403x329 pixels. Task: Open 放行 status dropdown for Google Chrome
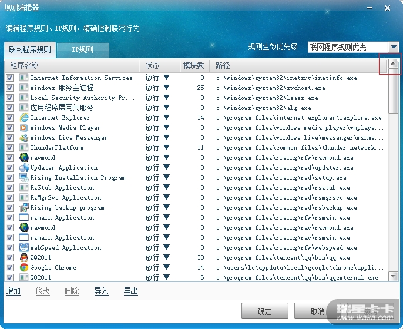[167, 267]
